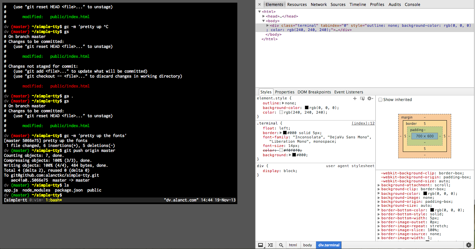Open the Resources tab
This screenshot has height=249, width=475.
point(297,5)
